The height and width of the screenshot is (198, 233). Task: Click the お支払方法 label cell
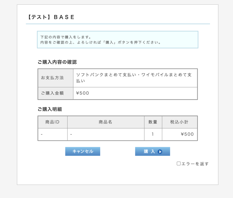pos(56,78)
